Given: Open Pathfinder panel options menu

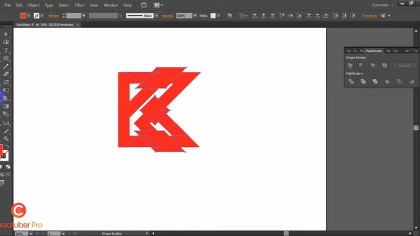Looking at the screenshot, I should [415, 50].
